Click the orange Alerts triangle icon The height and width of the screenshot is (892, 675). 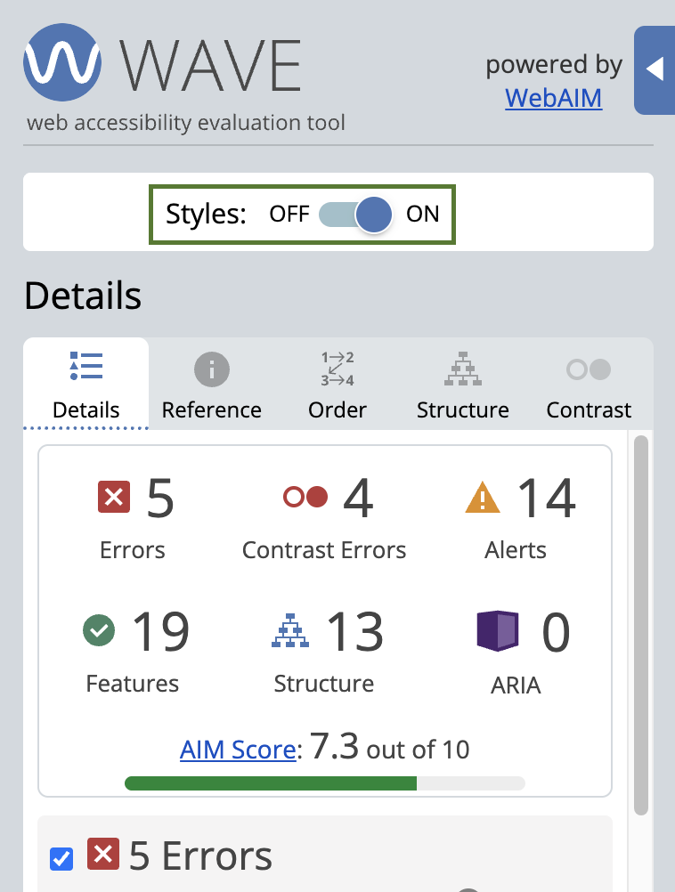483,497
